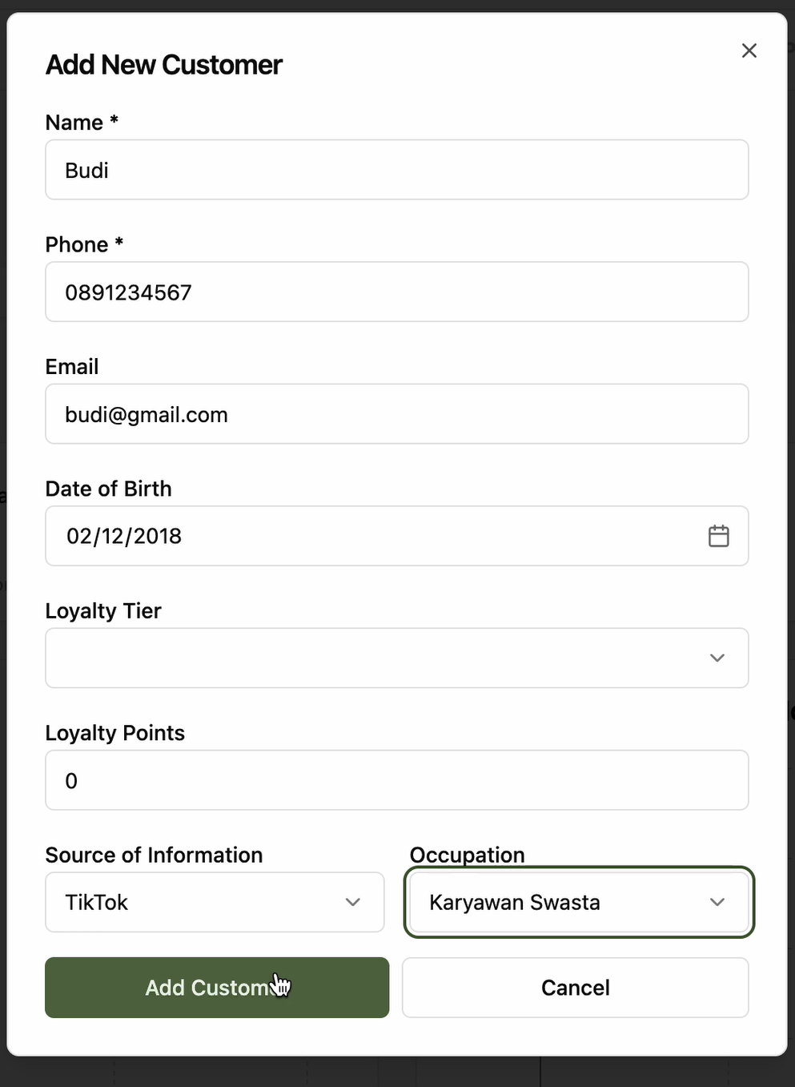
Task: Click the Occupation chevron arrow
Action: (x=717, y=902)
